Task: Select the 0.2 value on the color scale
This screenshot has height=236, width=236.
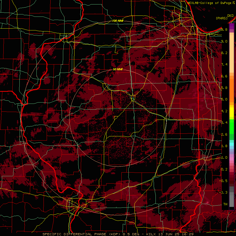Action: [224, 169]
